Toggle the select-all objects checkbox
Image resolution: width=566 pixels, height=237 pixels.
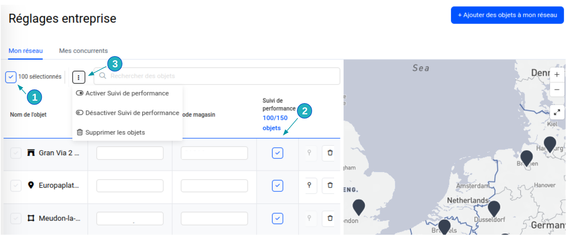(11, 77)
